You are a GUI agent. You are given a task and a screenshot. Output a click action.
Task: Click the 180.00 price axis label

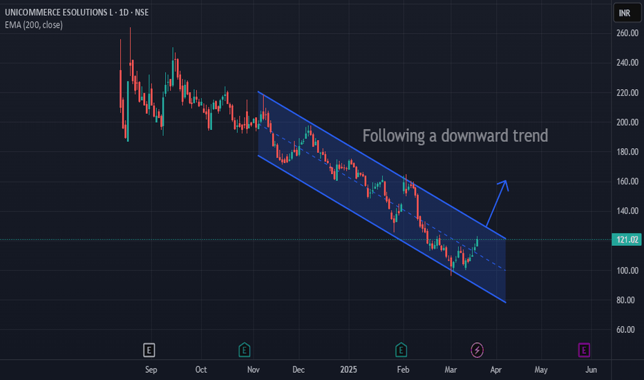click(x=627, y=152)
